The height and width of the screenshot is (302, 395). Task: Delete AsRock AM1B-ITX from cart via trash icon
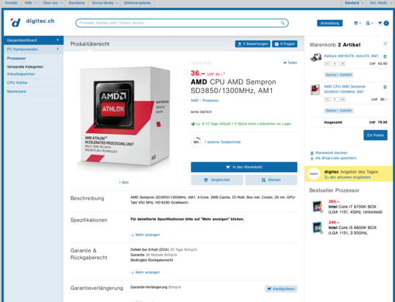[x=385, y=56]
